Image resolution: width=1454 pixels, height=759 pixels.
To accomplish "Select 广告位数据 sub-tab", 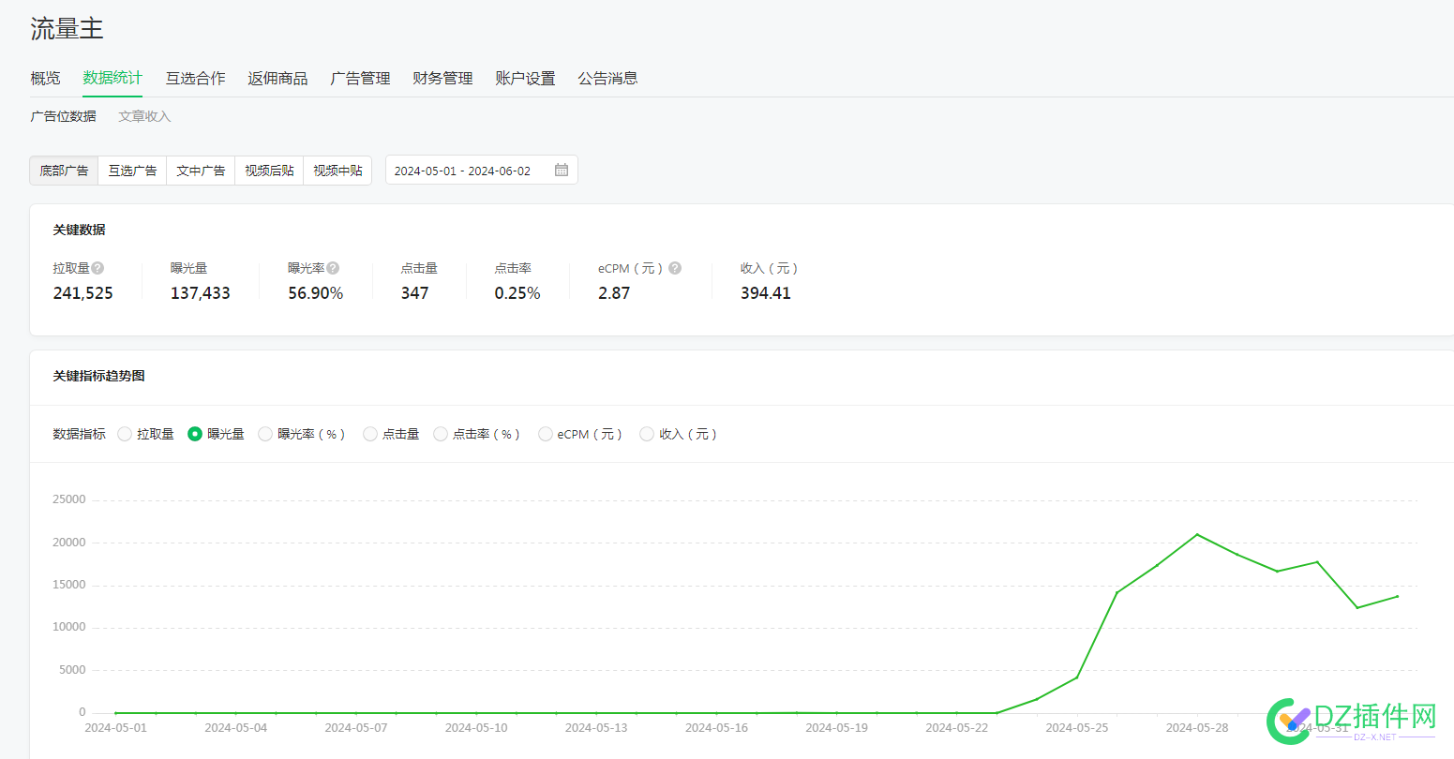I will click(x=63, y=116).
